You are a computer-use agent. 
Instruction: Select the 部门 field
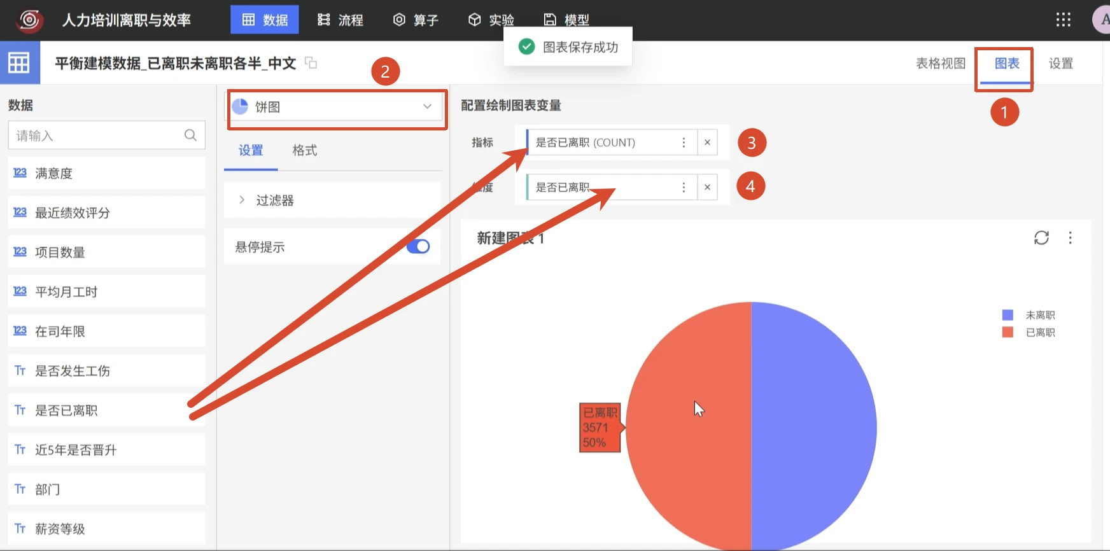point(106,489)
